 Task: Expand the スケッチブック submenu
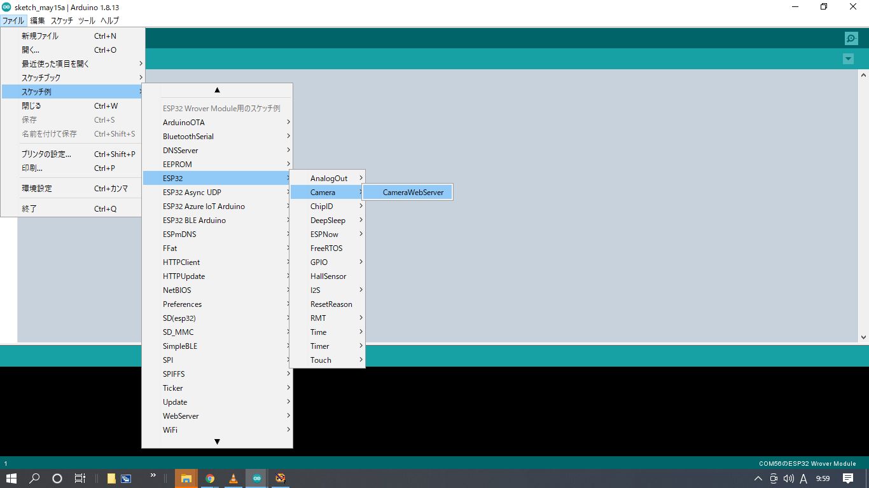(x=73, y=78)
